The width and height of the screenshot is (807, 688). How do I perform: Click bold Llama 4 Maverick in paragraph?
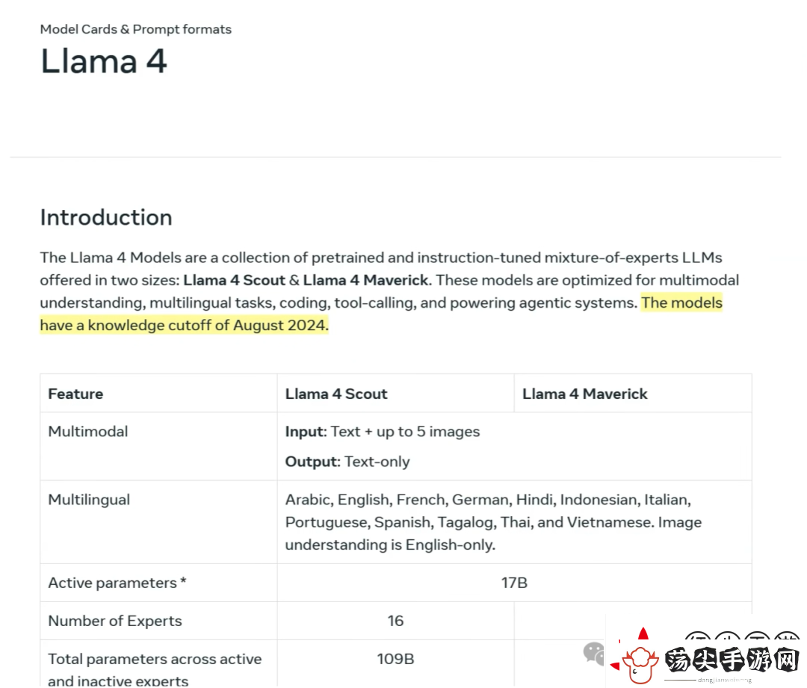pyautogui.click(x=366, y=280)
